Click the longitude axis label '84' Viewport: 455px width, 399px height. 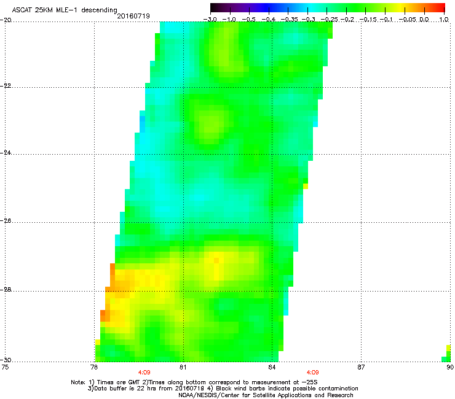(272, 367)
